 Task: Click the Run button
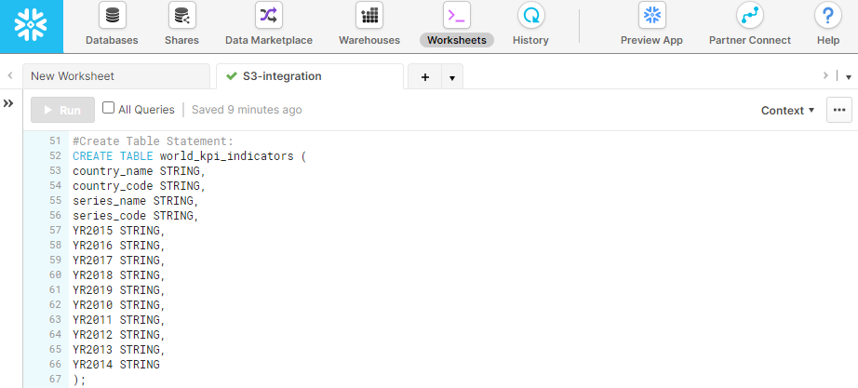62,110
